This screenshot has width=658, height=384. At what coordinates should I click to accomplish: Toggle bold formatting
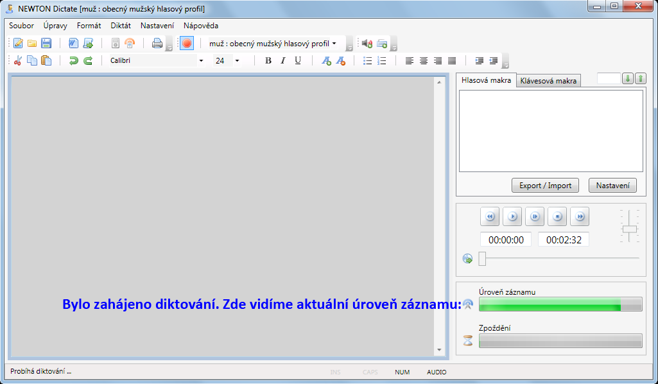pyautogui.click(x=268, y=60)
